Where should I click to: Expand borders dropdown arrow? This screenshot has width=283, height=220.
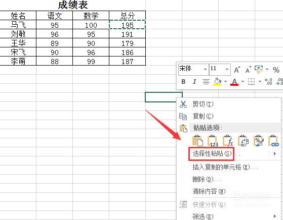(260, 82)
